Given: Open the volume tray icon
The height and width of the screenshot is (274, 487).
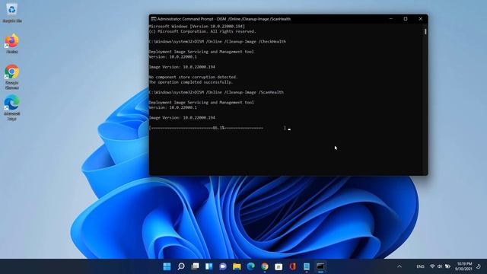Looking at the screenshot, I should tap(440, 266).
